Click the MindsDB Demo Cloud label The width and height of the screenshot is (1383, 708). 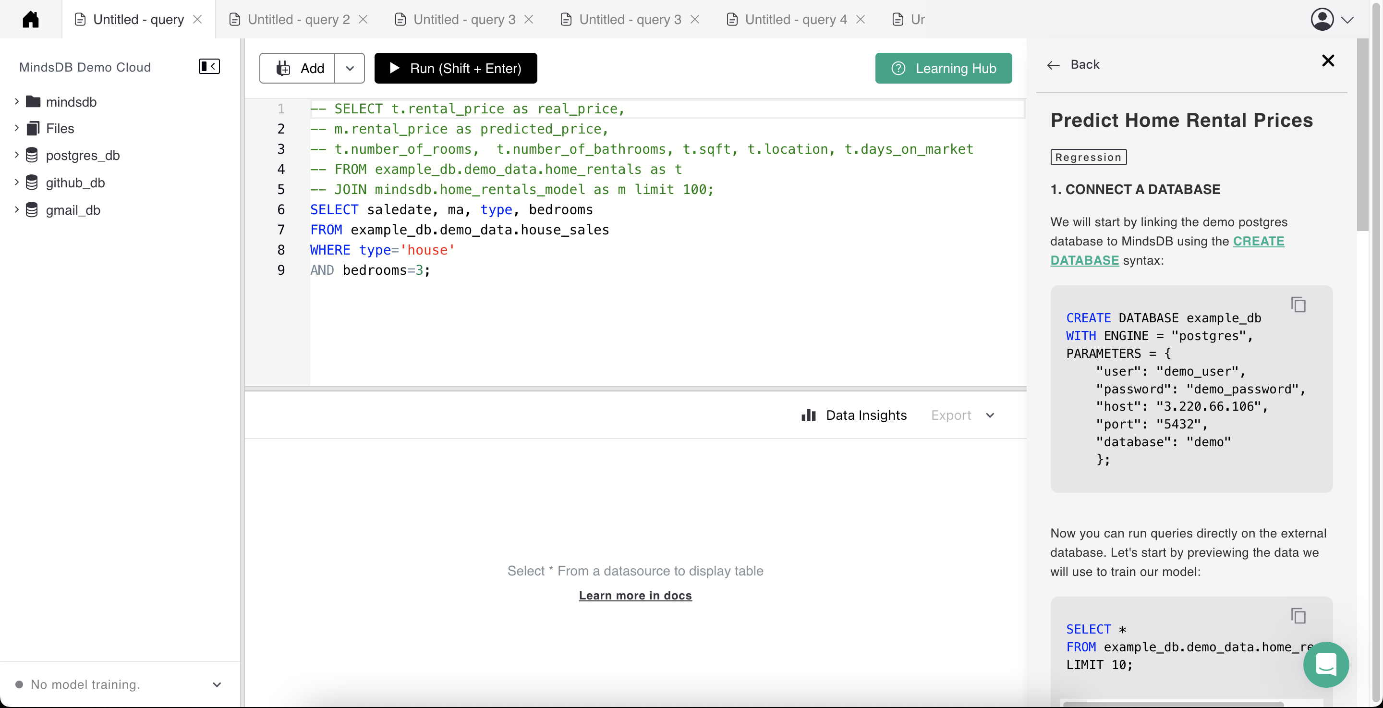point(85,67)
